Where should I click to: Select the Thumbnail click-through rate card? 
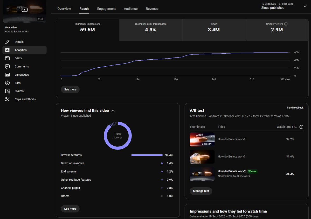pyautogui.click(x=150, y=30)
